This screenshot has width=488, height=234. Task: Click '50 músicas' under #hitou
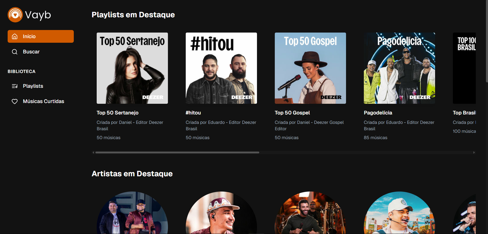[x=198, y=138]
